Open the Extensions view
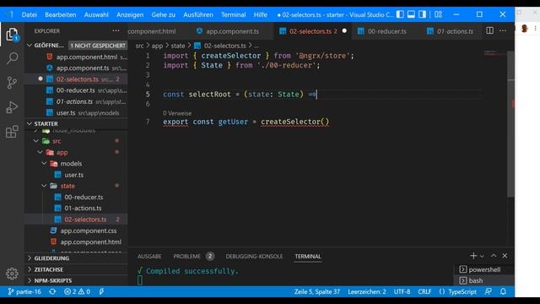This screenshot has height=304, width=540. click(x=12, y=132)
